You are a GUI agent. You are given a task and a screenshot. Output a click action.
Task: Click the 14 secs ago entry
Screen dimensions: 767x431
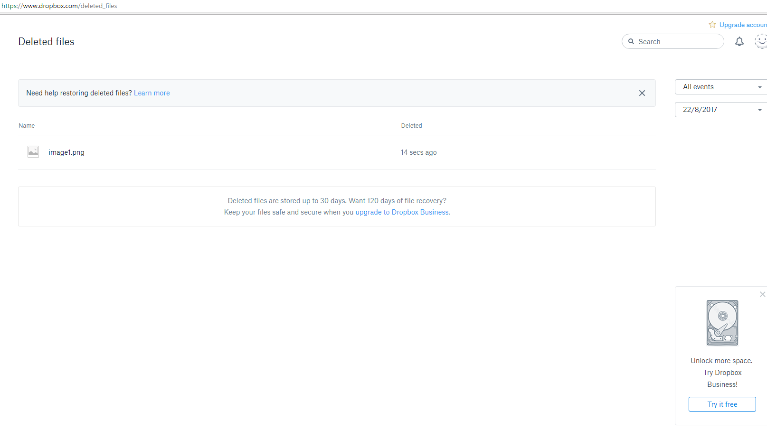419,152
